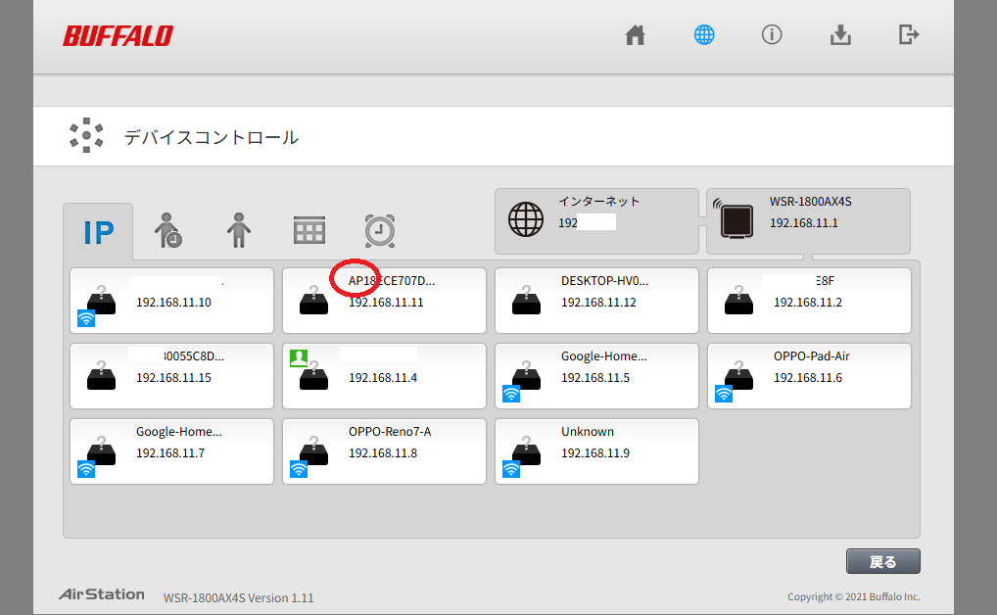Click the AirStation logo in footer
Viewport: 997px width, 615px height.
coord(102,594)
